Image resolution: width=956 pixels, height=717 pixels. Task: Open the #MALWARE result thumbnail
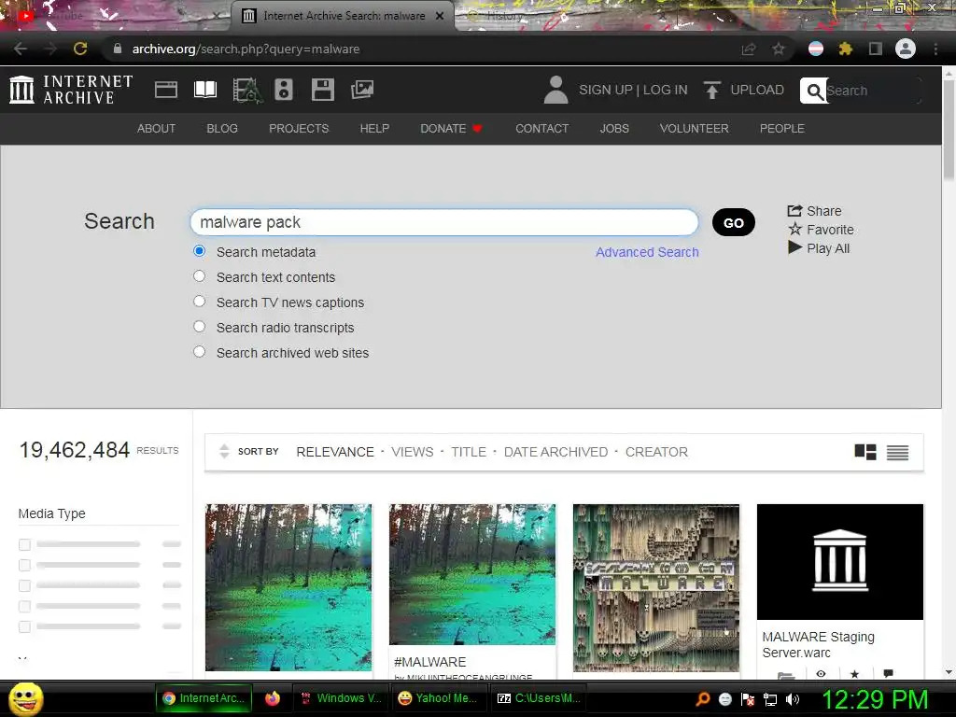pos(471,574)
